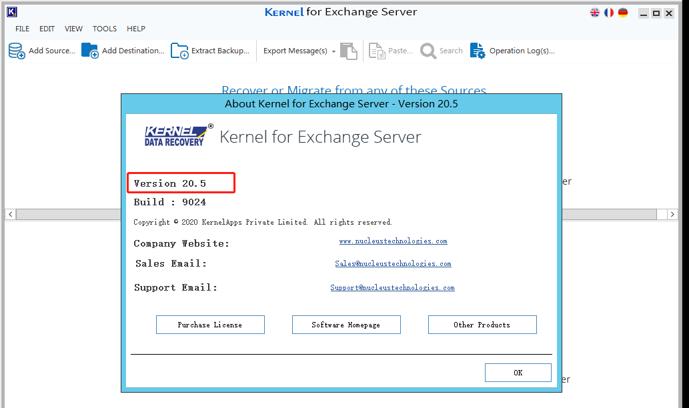The image size is (689, 408).
Task: Click the 'Version 20.5' text
Action: 170,183
